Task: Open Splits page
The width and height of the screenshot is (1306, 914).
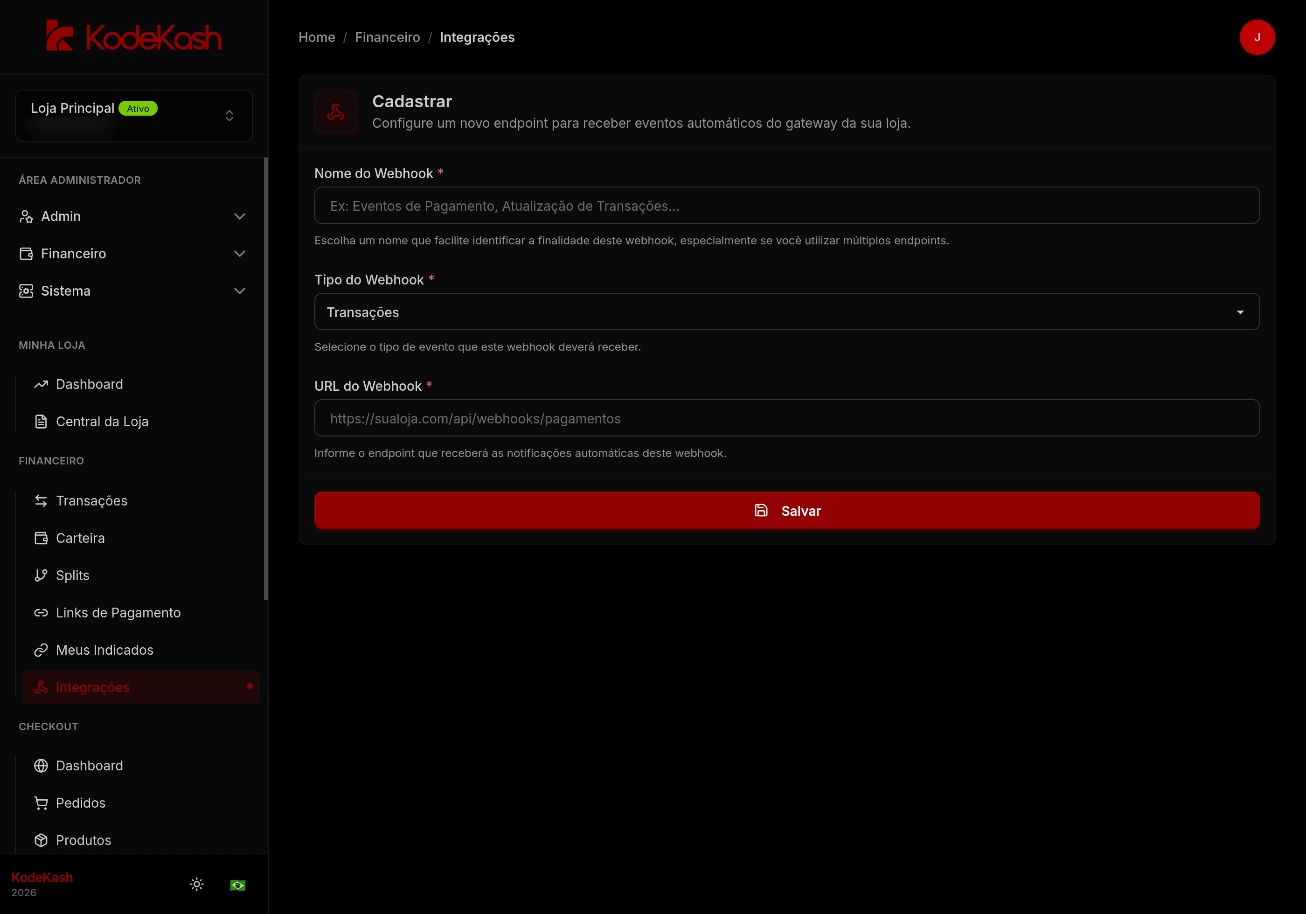Action: pyautogui.click(x=140, y=575)
